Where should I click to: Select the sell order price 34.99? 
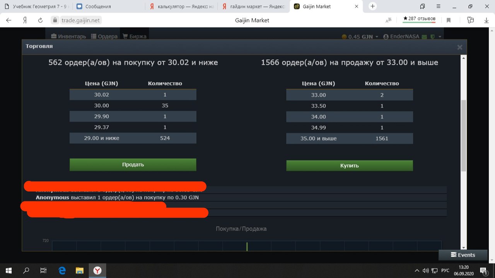318,127
